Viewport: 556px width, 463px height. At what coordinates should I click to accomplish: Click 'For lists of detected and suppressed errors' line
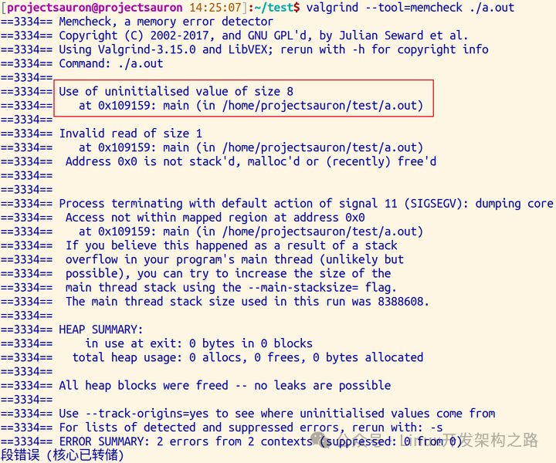pyautogui.click(x=251, y=428)
